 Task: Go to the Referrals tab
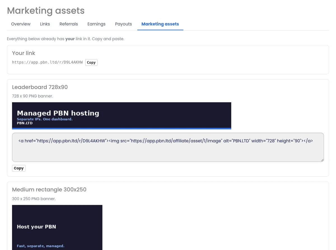click(x=69, y=24)
